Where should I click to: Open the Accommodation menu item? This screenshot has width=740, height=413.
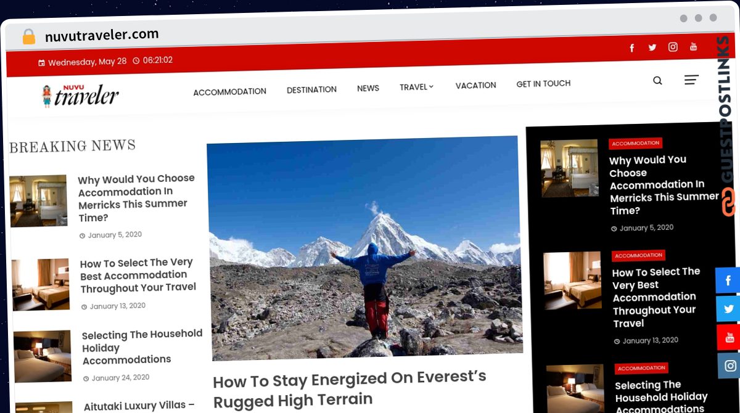tap(229, 92)
